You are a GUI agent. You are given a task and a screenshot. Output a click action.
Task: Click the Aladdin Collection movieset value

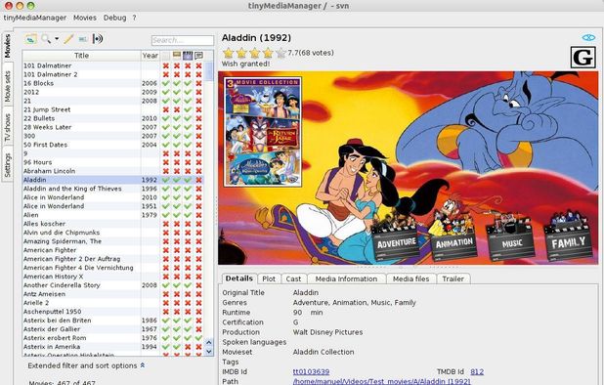click(x=324, y=352)
